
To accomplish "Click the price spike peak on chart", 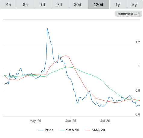I will 47,29.
